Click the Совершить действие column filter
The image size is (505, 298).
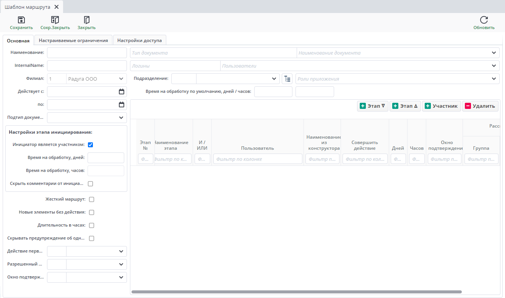pos(365,159)
